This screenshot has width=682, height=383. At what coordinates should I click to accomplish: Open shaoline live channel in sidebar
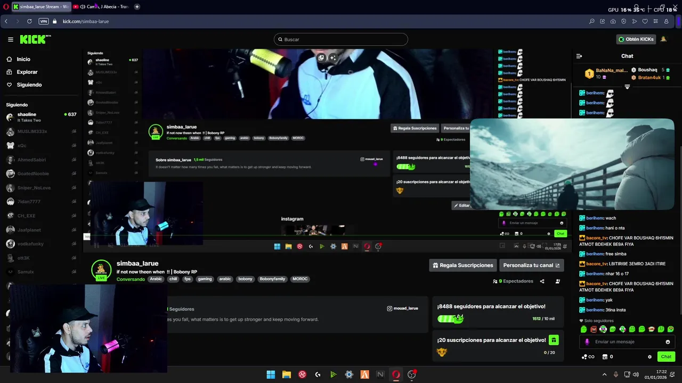[41, 117]
